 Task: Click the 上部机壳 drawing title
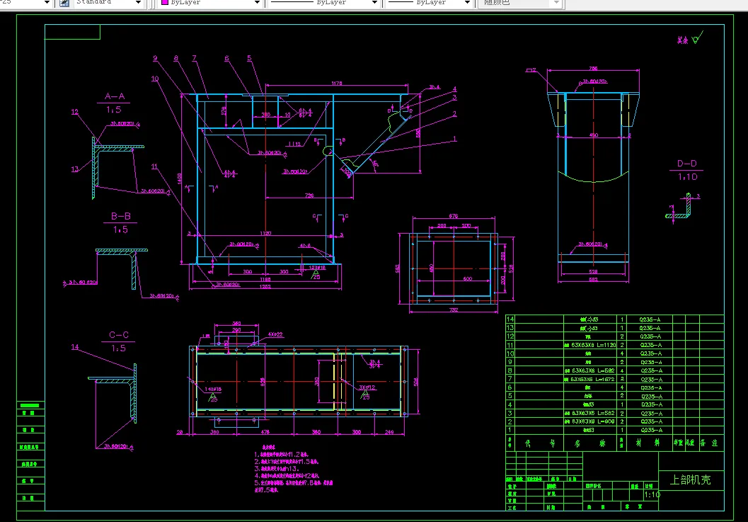point(690,480)
